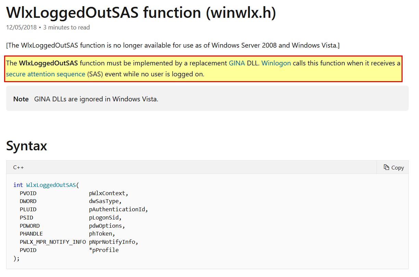
Task: Click the PWLX_MPR_NOTIFY_INFO type
Action: 53,242
